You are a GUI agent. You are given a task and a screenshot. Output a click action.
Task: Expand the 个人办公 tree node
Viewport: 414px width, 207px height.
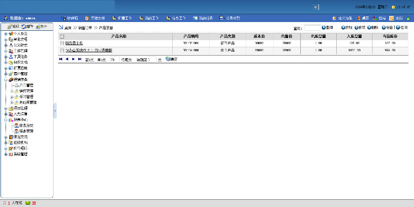pyautogui.click(x=6, y=34)
